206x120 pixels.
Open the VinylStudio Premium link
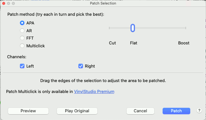pos(94,91)
